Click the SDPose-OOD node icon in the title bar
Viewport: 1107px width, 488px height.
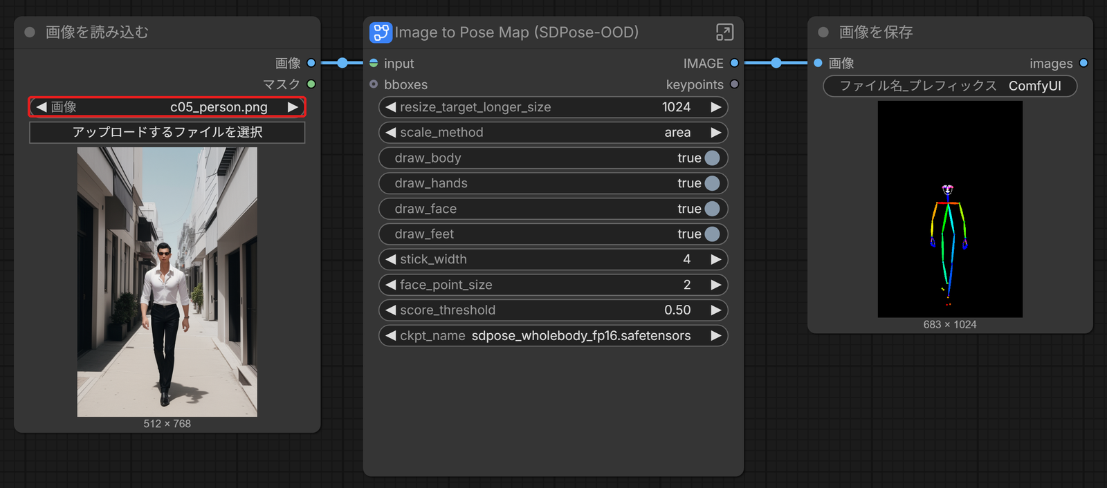(x=381, y=32)
